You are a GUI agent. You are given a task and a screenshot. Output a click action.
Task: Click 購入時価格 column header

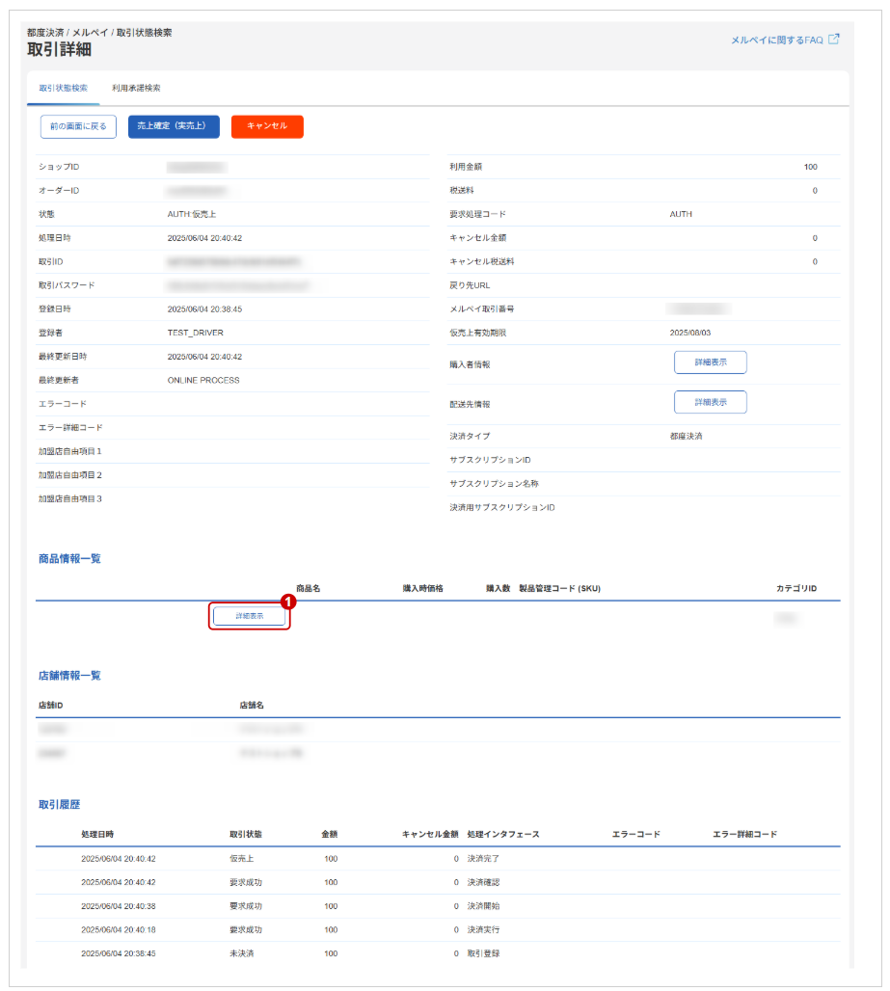pyautogui.click(x=423, y=588)
